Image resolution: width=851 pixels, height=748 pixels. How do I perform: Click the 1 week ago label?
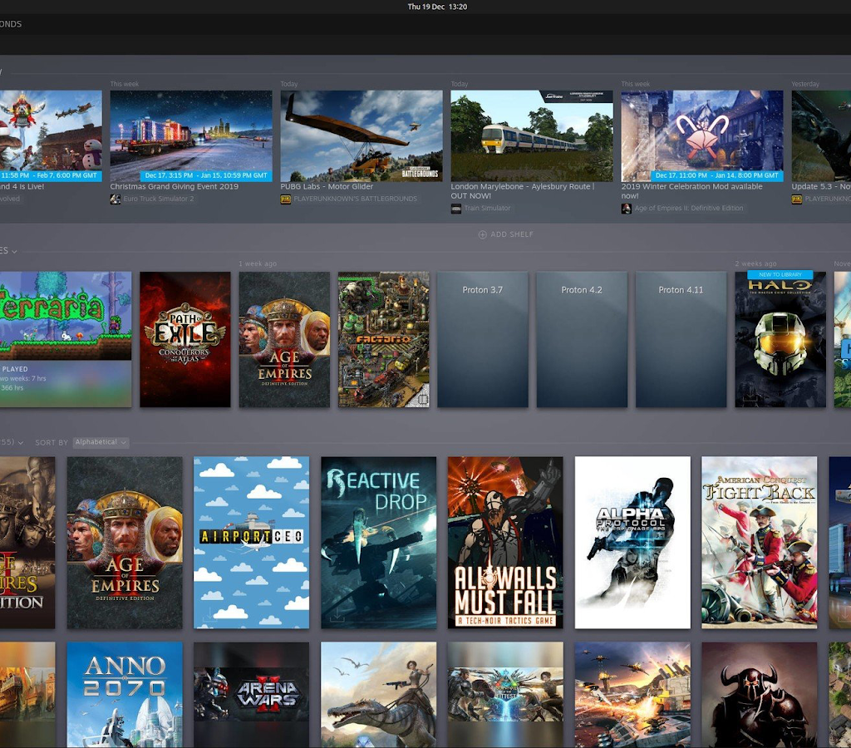click(258, 263)
